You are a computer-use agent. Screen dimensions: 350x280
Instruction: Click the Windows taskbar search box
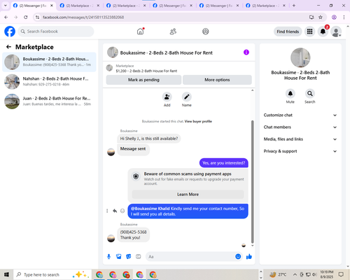click(x=52, y=274)
